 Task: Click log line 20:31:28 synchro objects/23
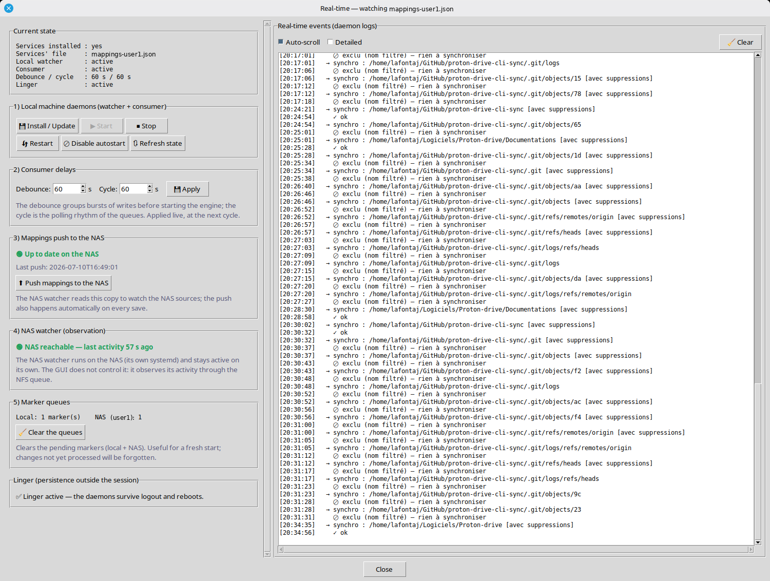tap(430, 510)
